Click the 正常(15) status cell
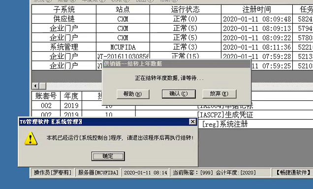The image size is (313, 189). (185, 56)
